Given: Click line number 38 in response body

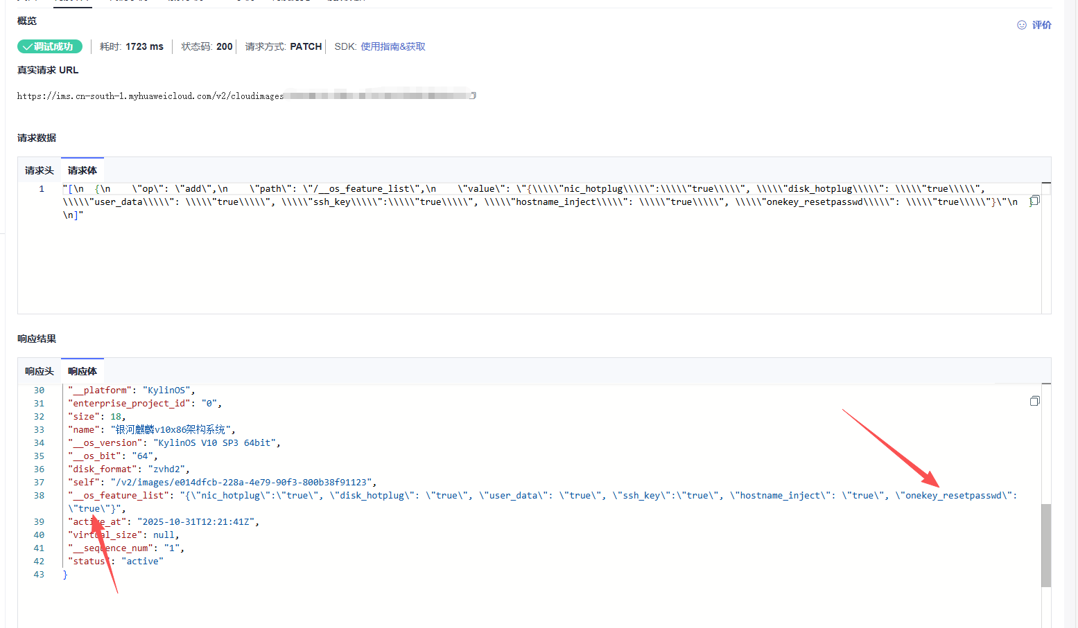Looking at the screenshot, I should tap(39, 495).
